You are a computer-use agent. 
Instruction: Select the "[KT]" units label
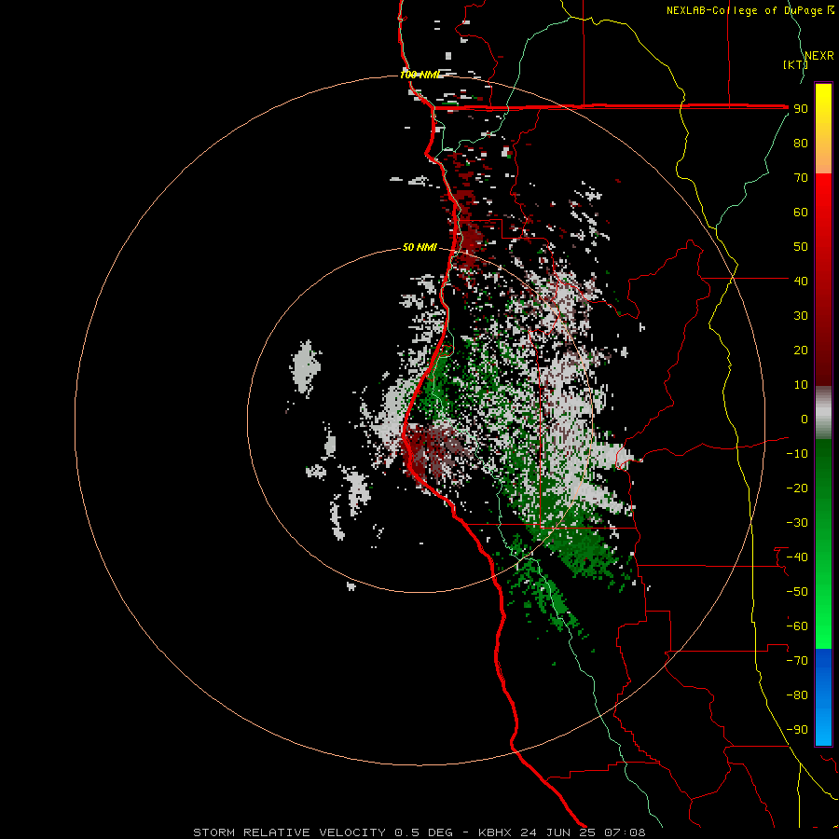click(795, 64)
